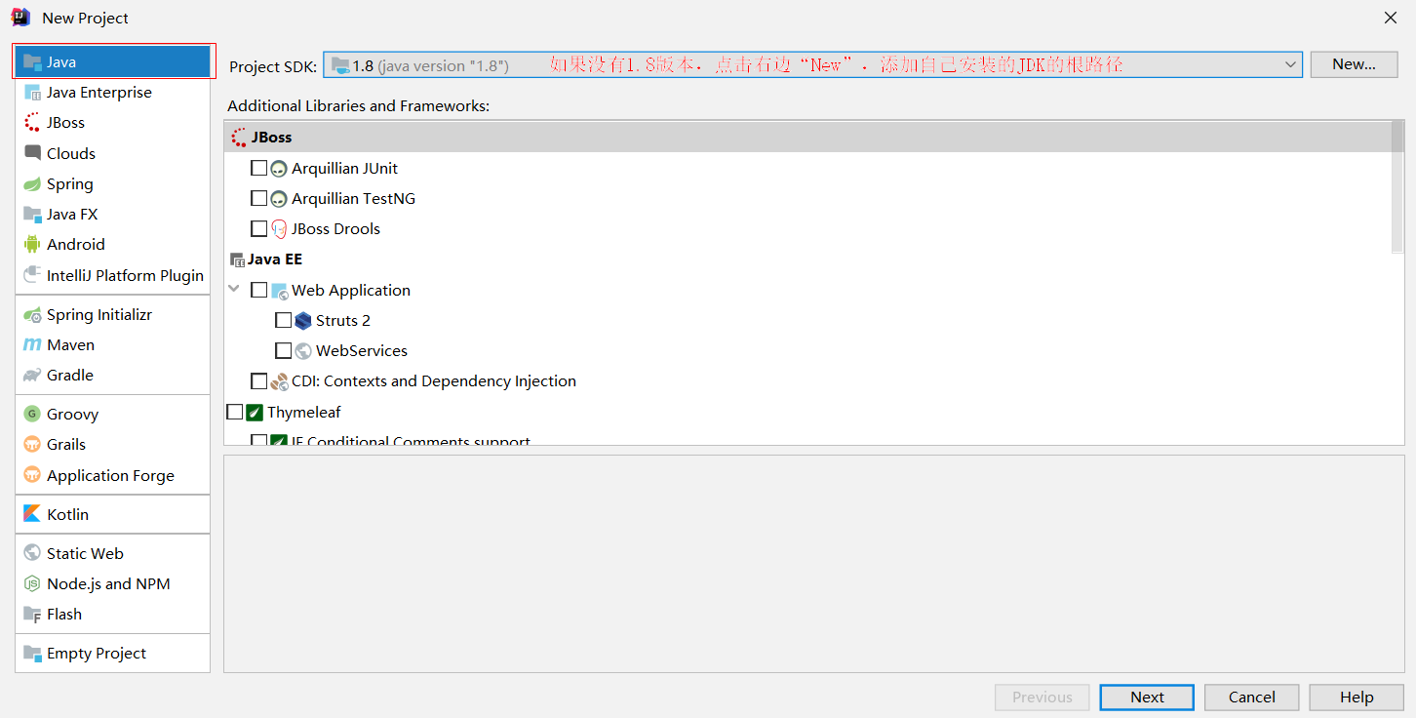Click the Android robot icon
This screenshot has height=718, width=1416.
point(32,245)
